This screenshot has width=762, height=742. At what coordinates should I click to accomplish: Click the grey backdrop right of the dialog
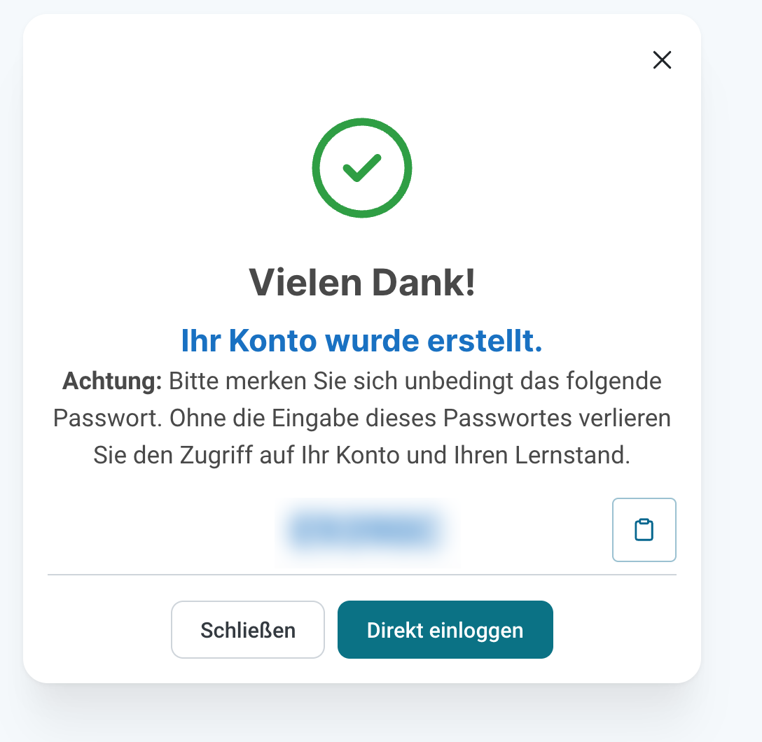(x=732, y=350)
